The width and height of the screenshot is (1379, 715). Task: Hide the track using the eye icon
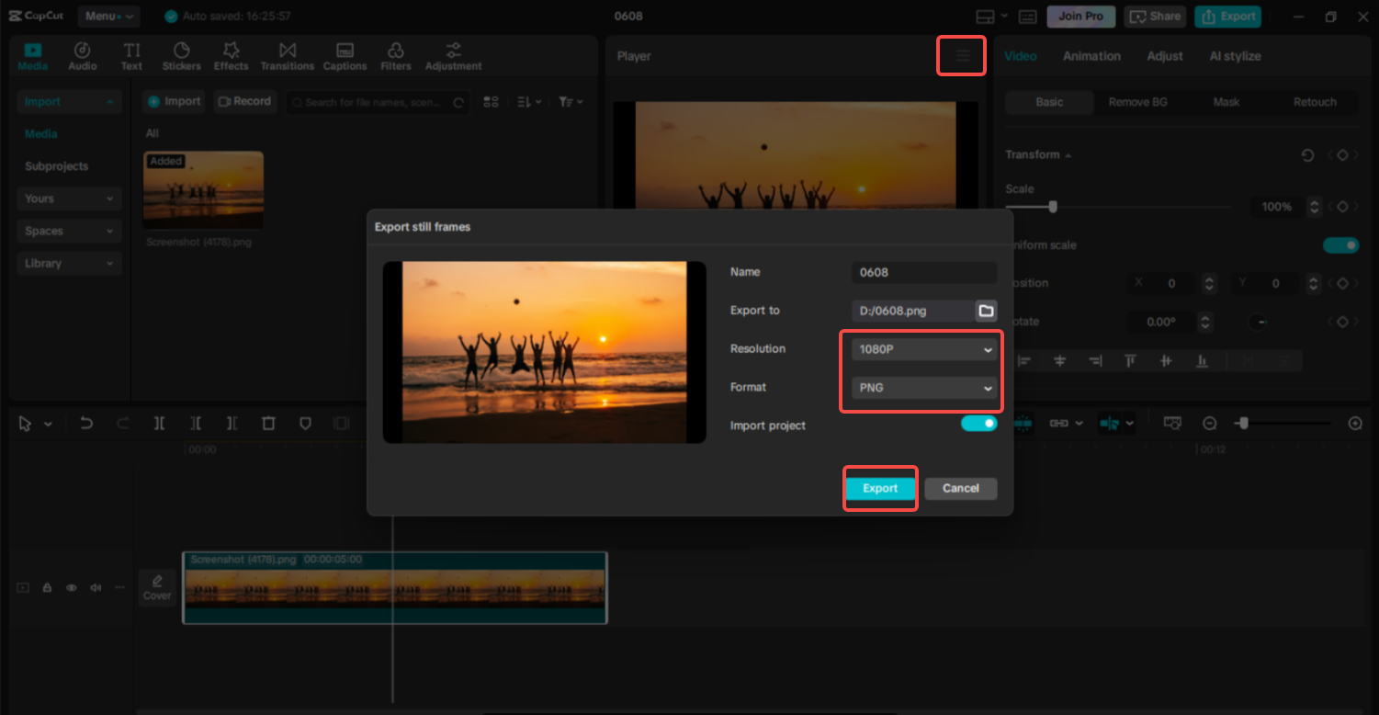[x=71, y=587]
